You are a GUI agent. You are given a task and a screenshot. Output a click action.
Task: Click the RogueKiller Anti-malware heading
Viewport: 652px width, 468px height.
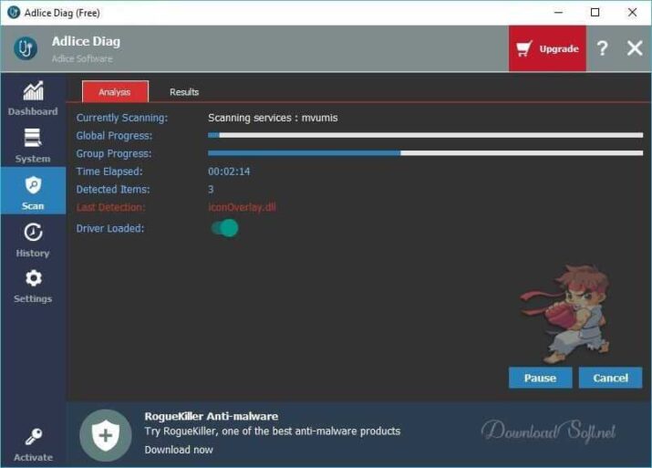tap(212, 416)
